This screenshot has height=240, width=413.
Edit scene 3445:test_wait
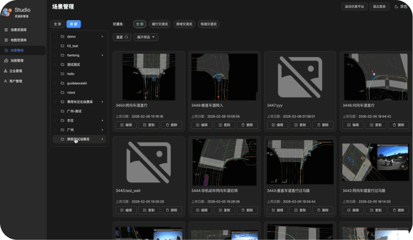(126, 211)
